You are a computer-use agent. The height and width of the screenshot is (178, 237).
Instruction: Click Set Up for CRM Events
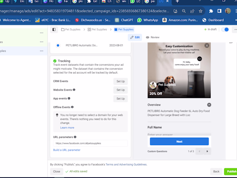(121, 81)
